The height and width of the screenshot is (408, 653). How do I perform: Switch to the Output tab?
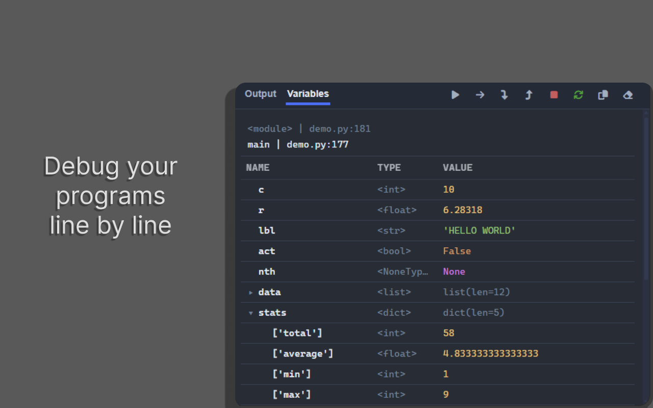pyautogui.click(x=261, y=94)
